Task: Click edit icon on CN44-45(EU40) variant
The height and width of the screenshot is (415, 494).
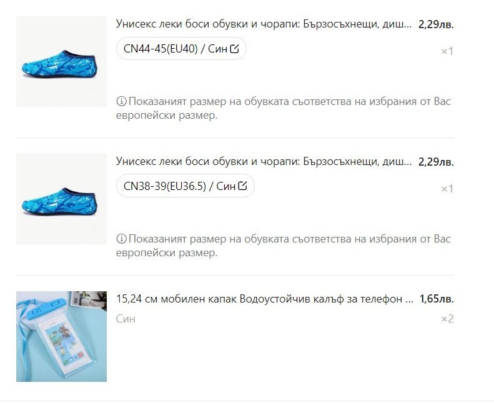Action: (x=234, y=49)
